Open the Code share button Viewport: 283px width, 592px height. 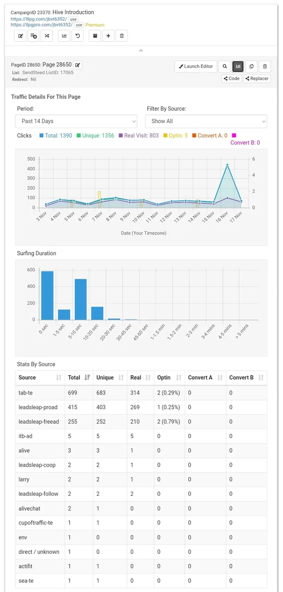point(231,79)
